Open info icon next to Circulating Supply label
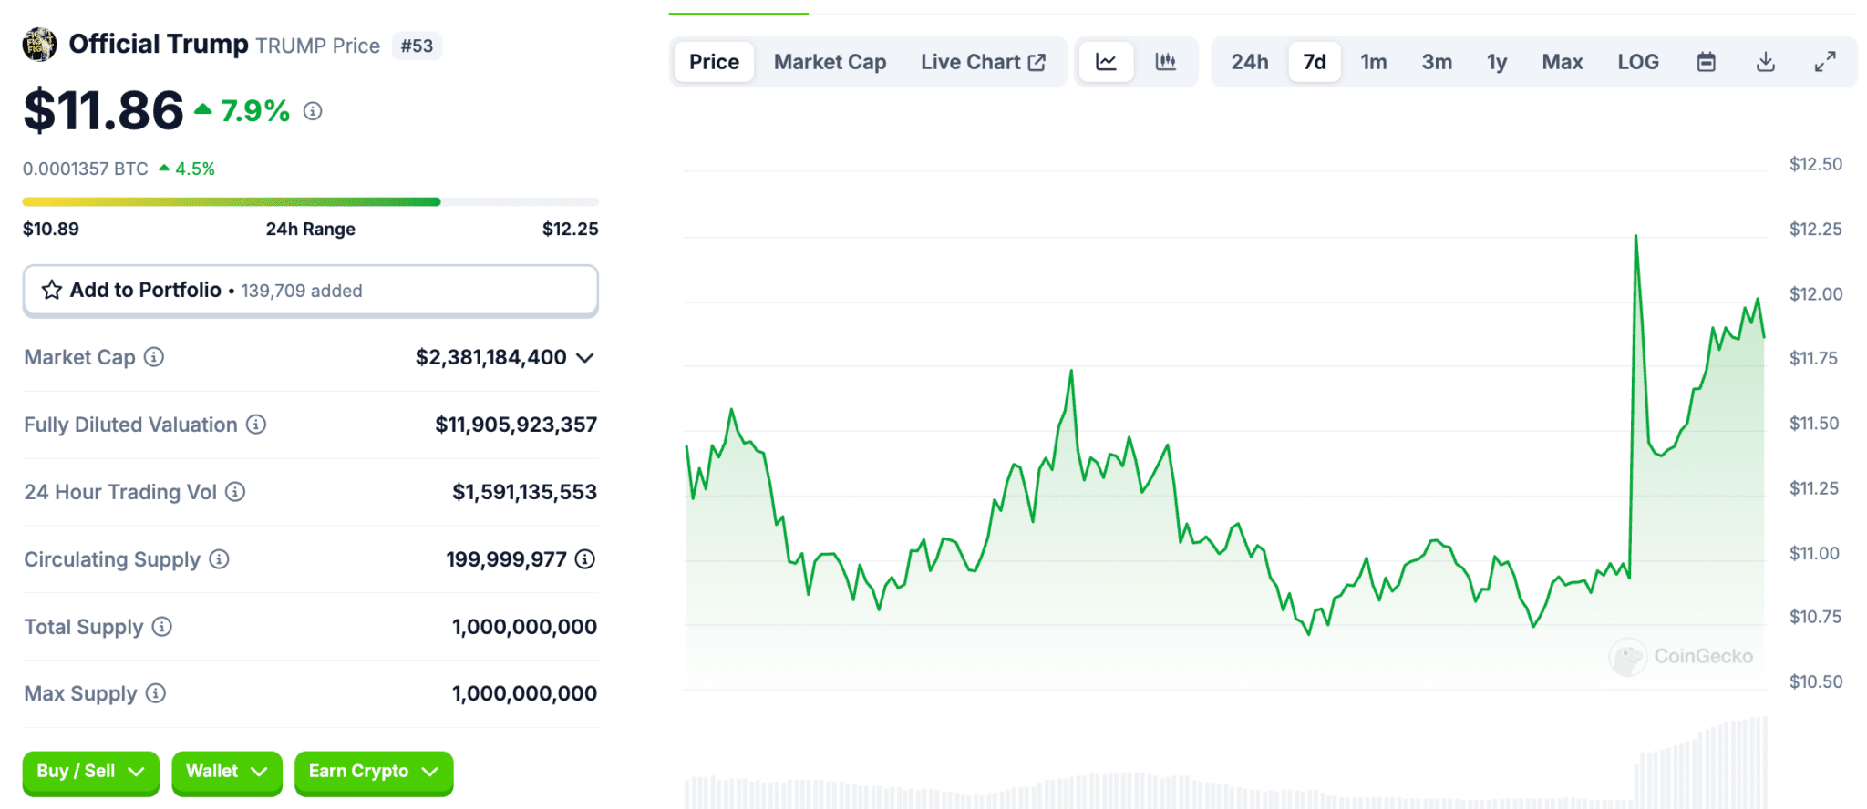The height and width of the screenshot is (809, 1867). [219, 559]
